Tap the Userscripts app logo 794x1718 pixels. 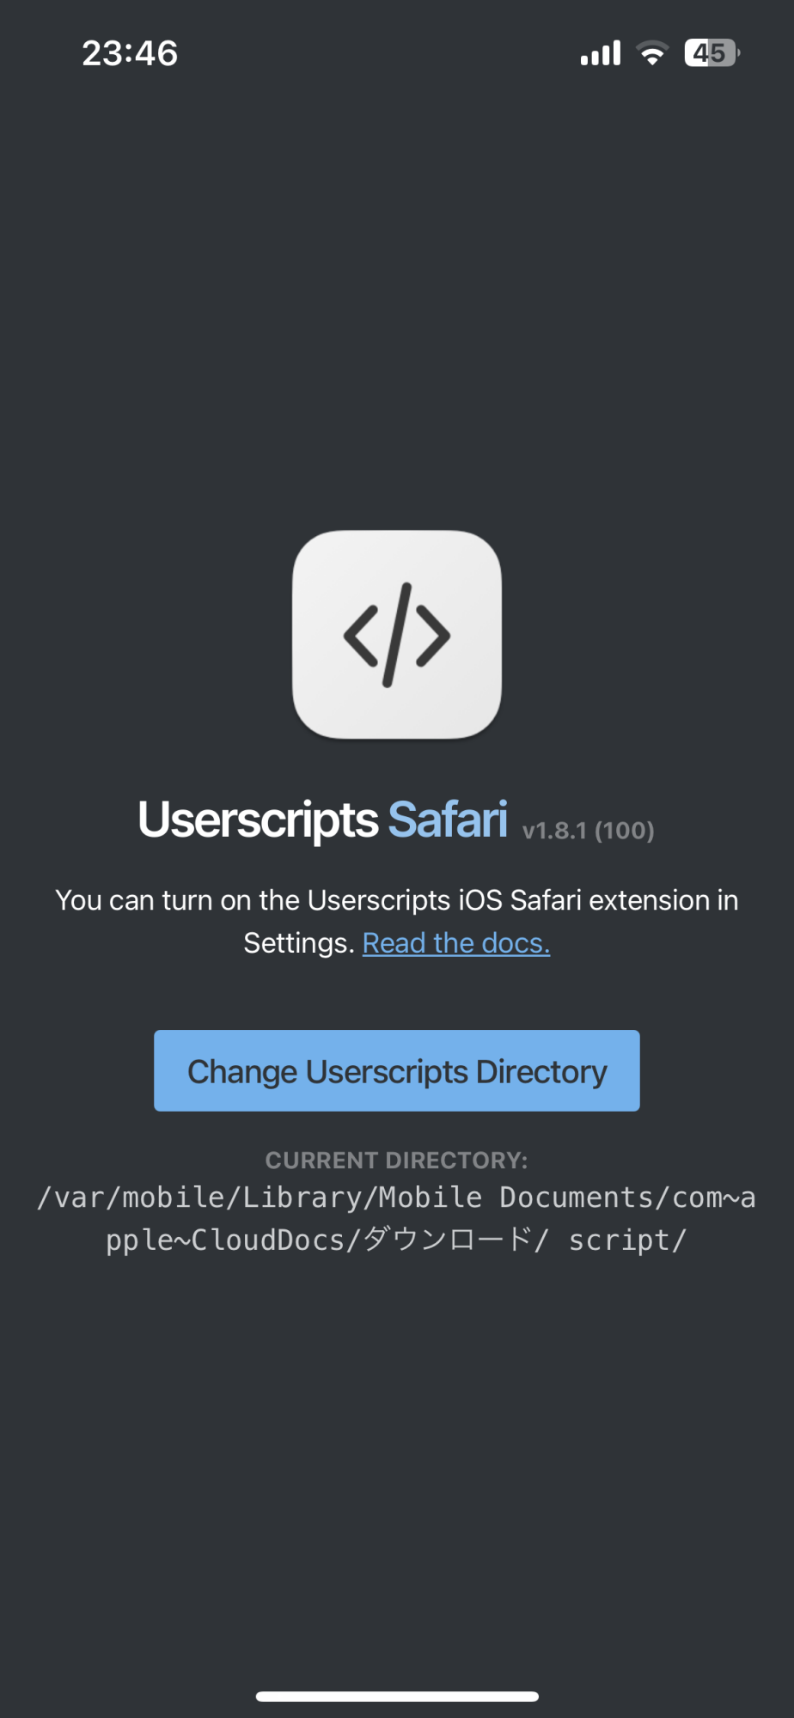click(396, 635)
